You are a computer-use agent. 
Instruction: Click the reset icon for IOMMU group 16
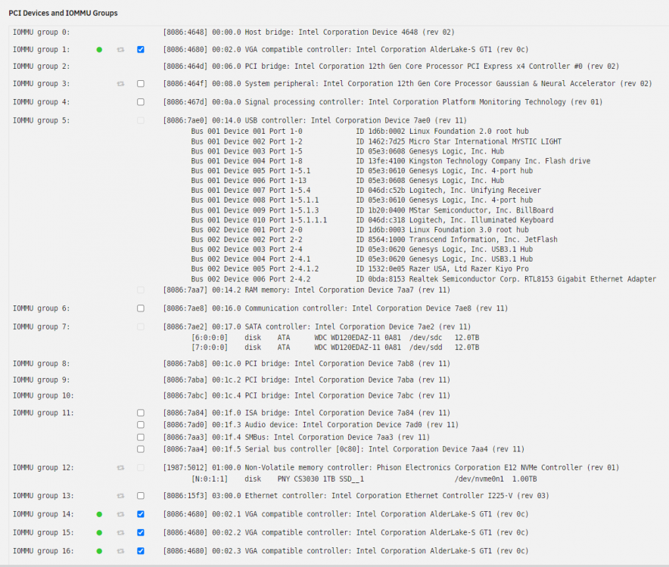[x=121, y=551]
